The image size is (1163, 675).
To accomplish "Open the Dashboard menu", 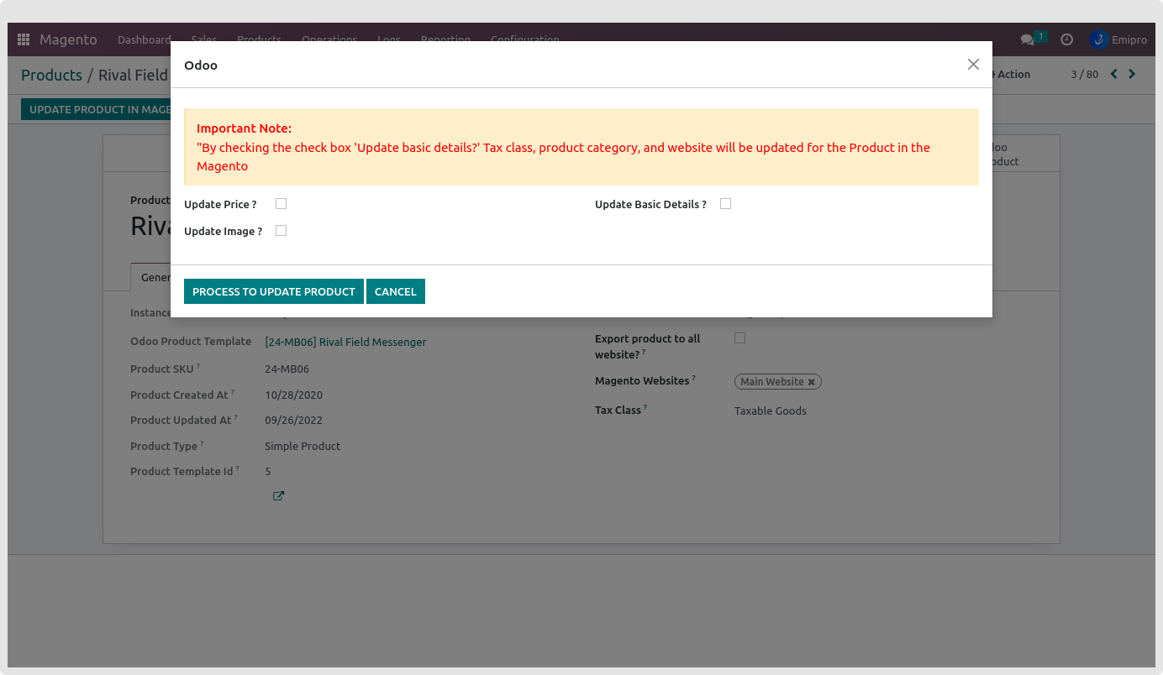I will pyautogui.click(x=144, y=39).
